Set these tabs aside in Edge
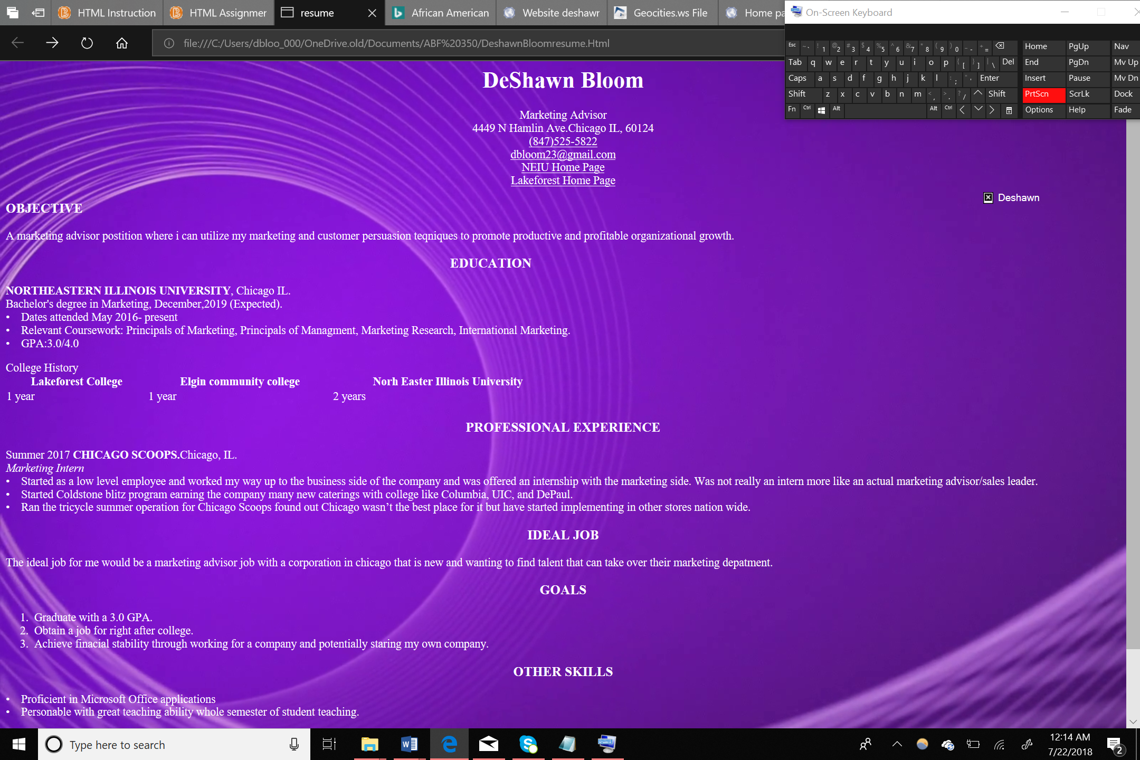The image size is (1140, 760). [x=38, y=13]
